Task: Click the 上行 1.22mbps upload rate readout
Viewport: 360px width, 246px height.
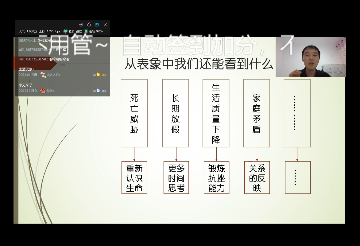Action: 50,31
